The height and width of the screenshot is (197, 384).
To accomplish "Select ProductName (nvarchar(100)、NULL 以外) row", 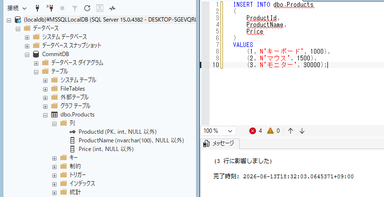I will click(131, 140).
